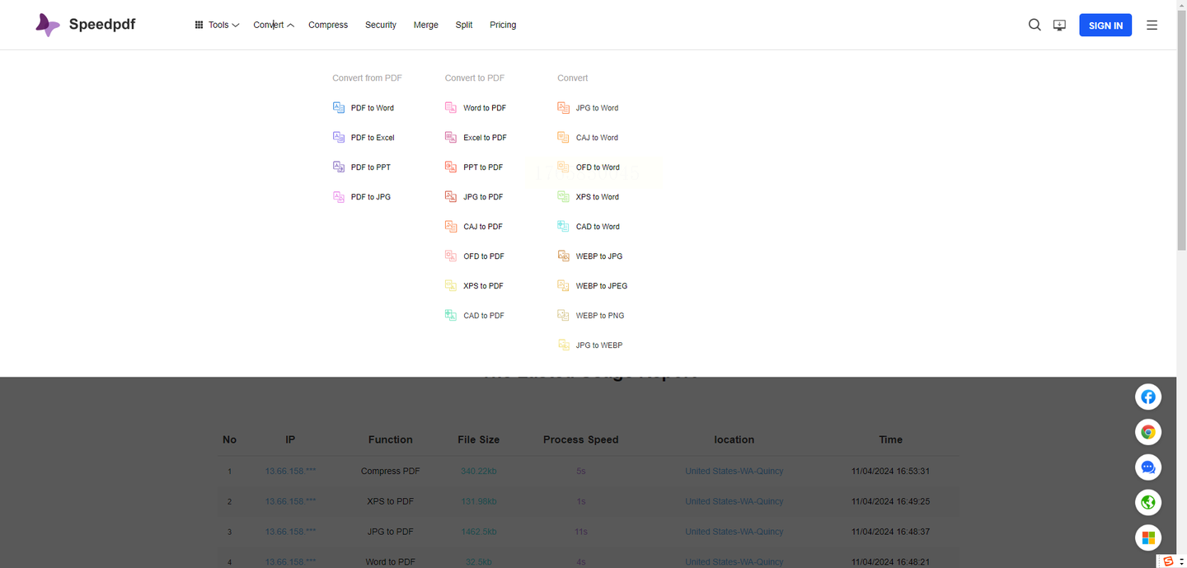
Task: Click the Chrome extension icon
Action: [x=1147, y=432]
